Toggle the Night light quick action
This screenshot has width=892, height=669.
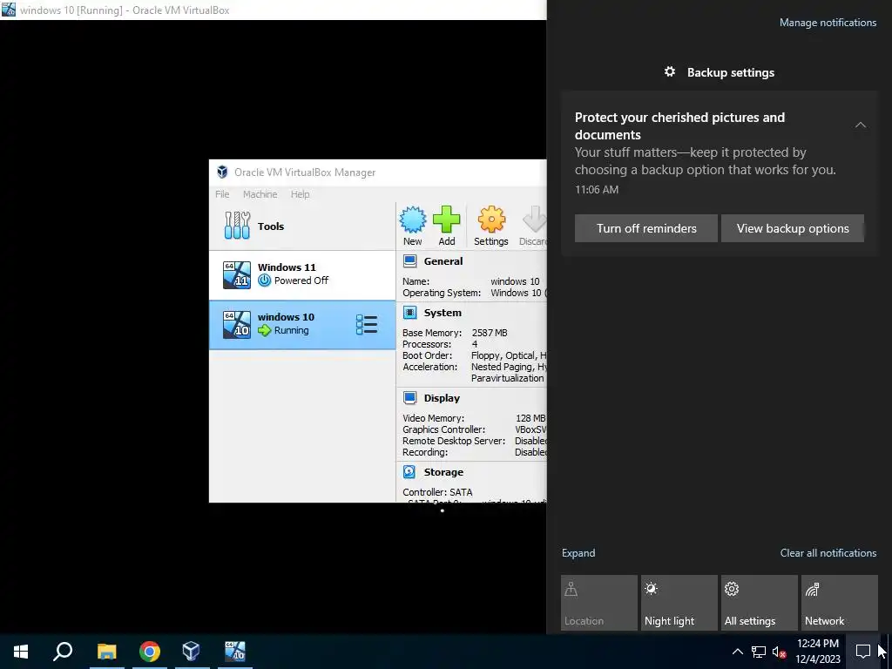pyautogui.click(x=679, y=603)
